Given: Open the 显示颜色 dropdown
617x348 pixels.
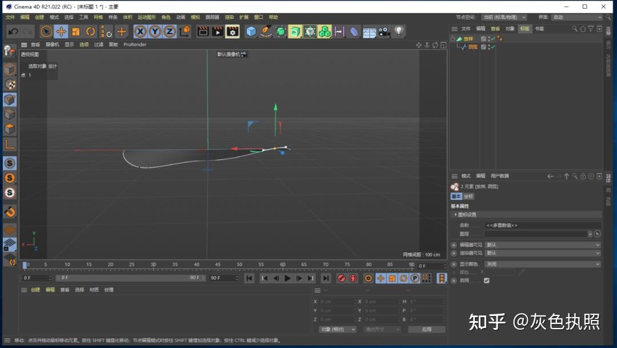Looking at the screenshot, I should coord(542,264).
